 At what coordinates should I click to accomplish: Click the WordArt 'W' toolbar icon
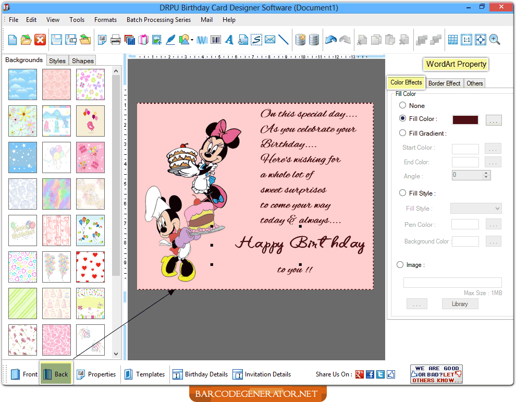(x=202, y=40)
